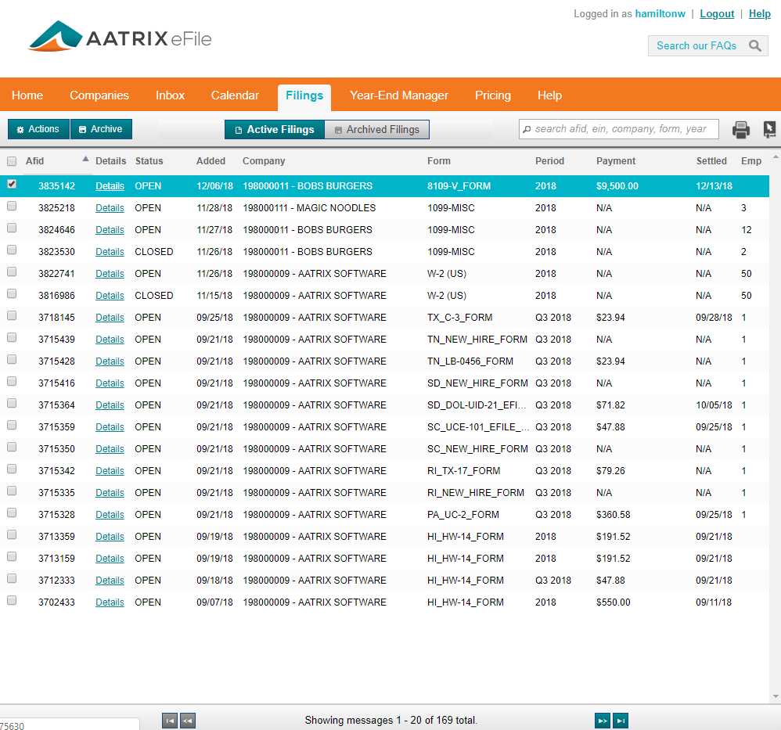Sort the table by Status column
The height and width of the screenshot is (730, 781).
click(x=149, y=161)
